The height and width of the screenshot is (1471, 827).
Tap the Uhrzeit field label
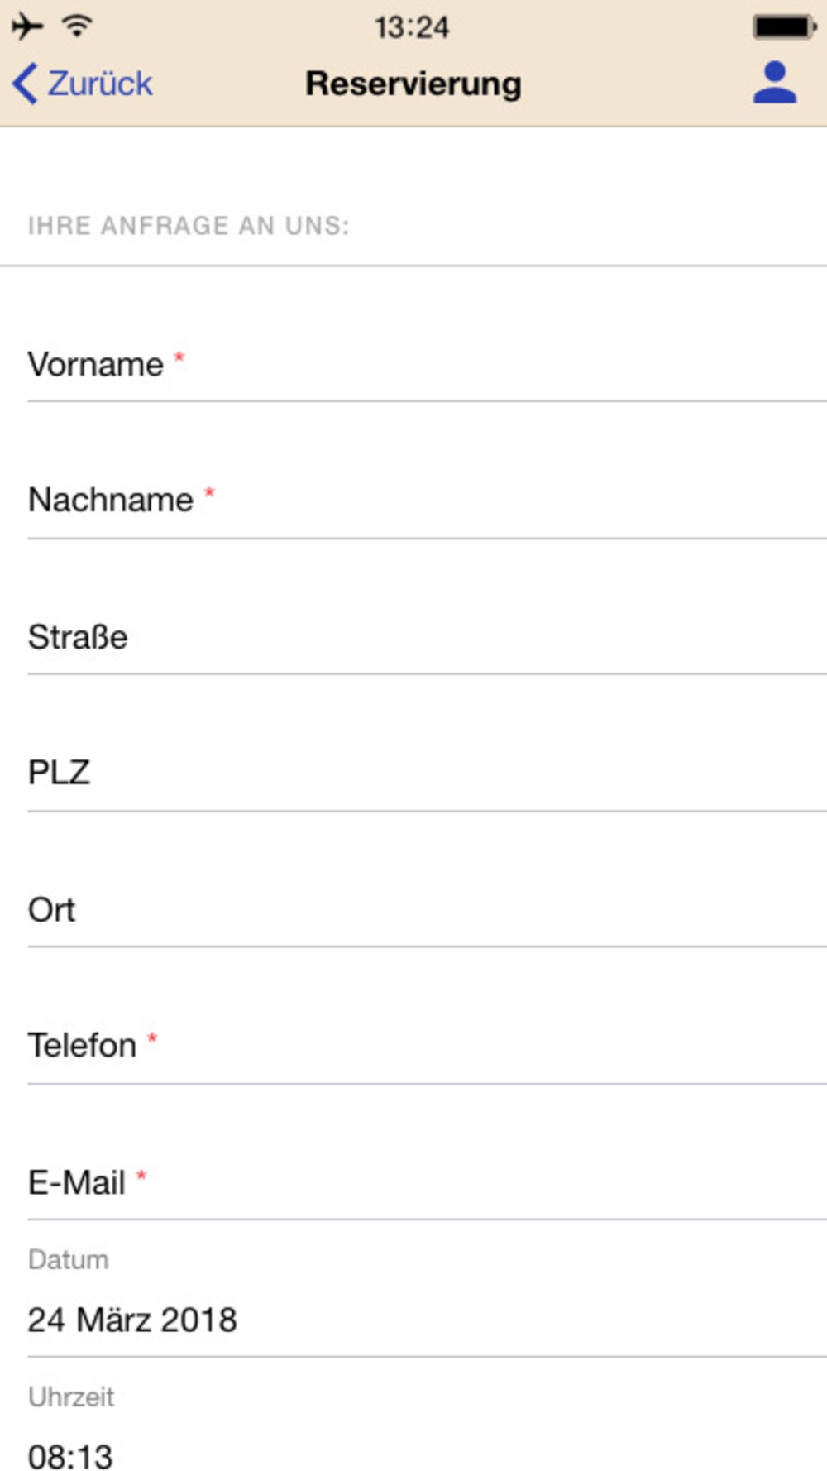pyautogui.click(x=71, y=1397)
